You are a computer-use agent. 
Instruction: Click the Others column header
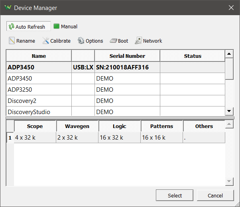click(x=204, y=126)
